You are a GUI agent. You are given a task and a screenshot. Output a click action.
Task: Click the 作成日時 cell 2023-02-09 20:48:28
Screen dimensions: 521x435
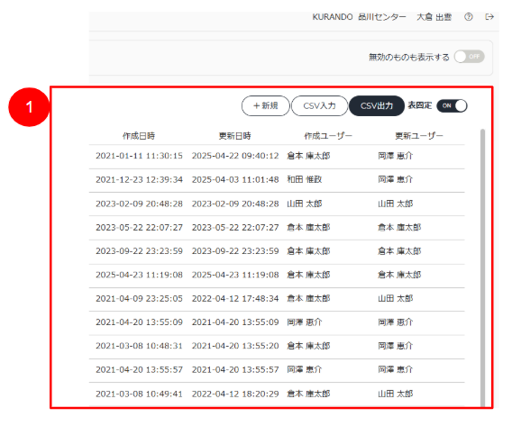click(x=139, y=204)
